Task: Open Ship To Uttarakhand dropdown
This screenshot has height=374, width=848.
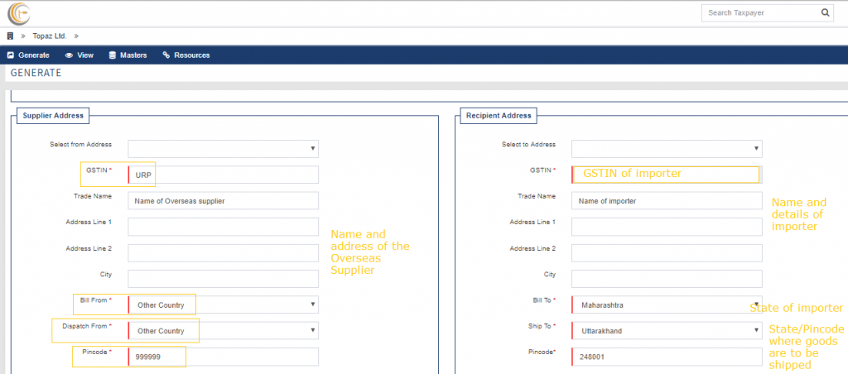Action: click(667, 331)
